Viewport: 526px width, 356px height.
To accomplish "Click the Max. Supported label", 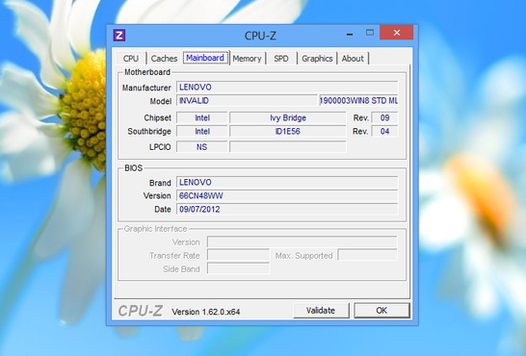I will pos(303,256).
